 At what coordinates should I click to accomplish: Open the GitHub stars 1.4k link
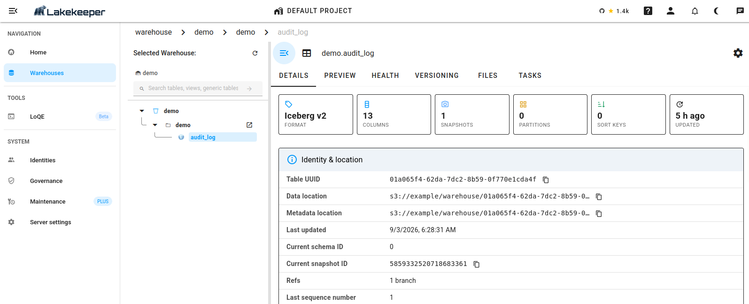(x=614, y=11)
